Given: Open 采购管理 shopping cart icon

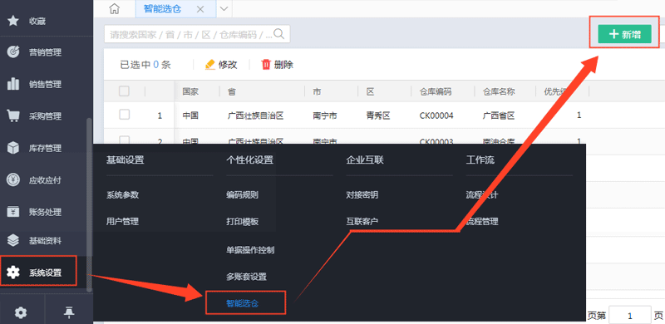Looking at the screenshot, I should click(13, 115).
